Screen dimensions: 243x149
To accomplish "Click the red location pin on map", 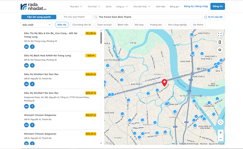I will click(164, 83).
